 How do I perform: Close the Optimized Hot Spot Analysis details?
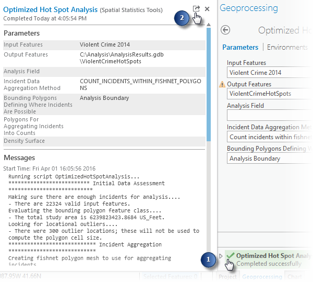(207, 9)
